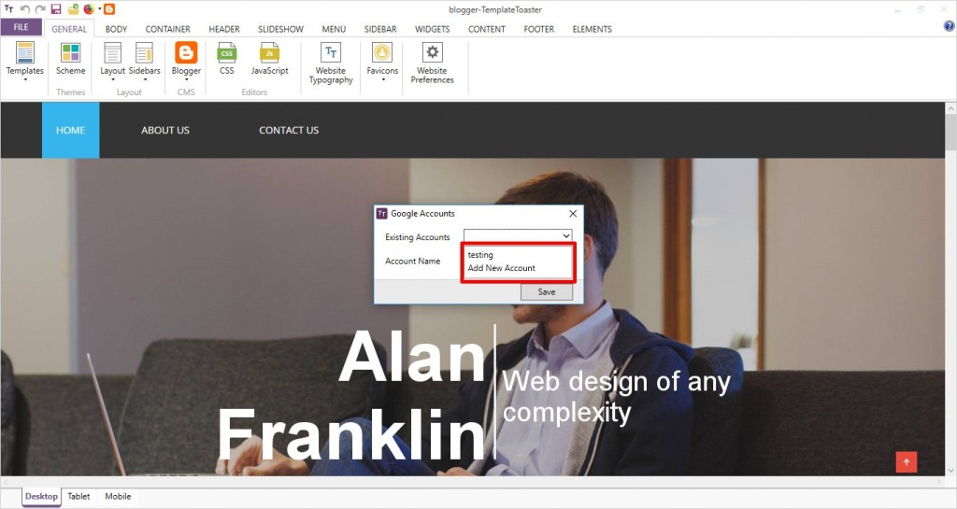
Task: Open Website Typography settings
Action: pyautogui.click(x=331, y=53)
